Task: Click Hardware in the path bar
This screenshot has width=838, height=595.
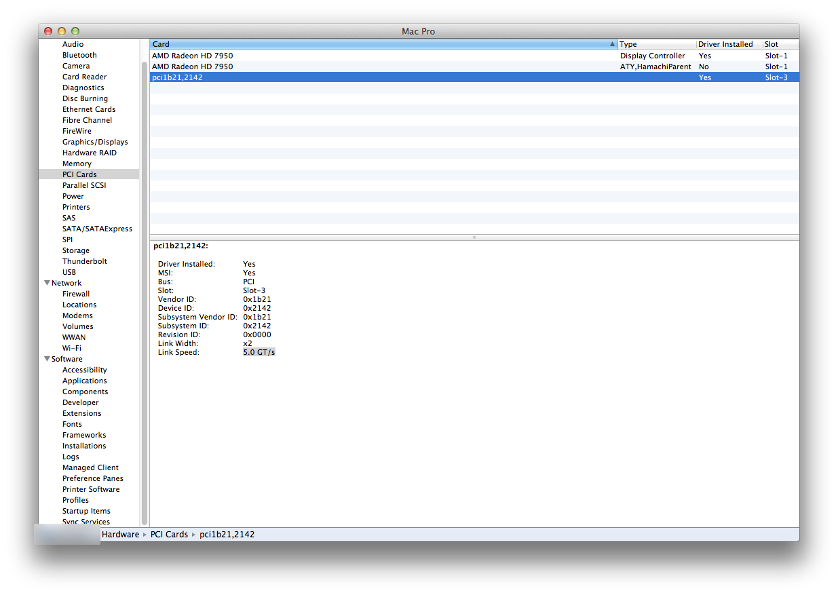Action: pyautogui.click(x=120, y=535)
